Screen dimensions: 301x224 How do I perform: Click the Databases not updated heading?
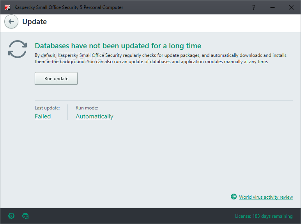click(118, 46)
